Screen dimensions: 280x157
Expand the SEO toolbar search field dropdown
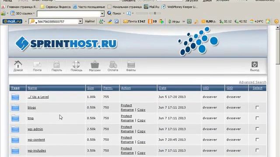point(102,14)
